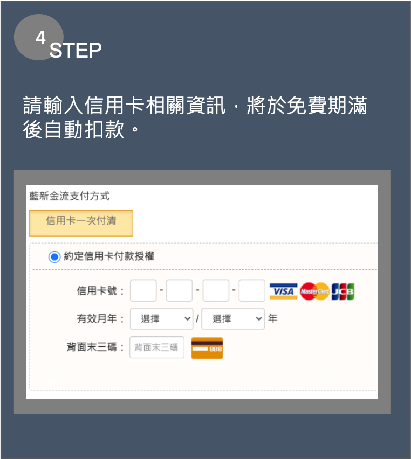Click the MasterCard logo
The width and height of the screenshot is (411, 459).
pyautogui.click(x=314, y=291)
